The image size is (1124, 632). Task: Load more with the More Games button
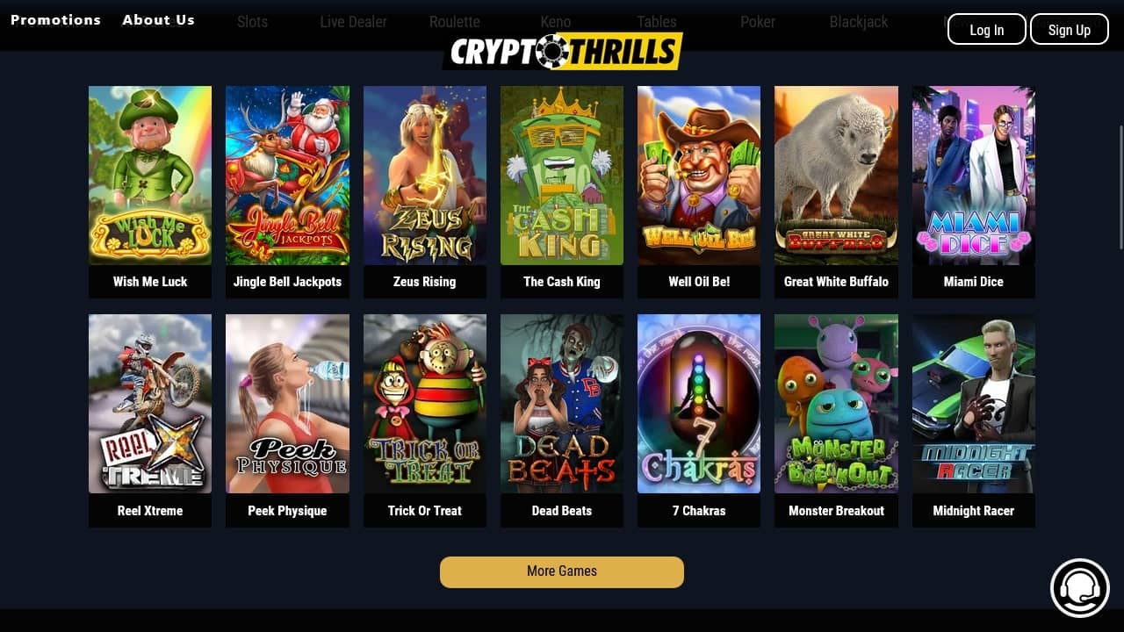coord(562,571)
